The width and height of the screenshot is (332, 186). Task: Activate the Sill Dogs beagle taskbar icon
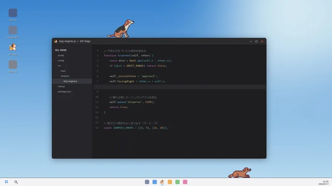162,182
